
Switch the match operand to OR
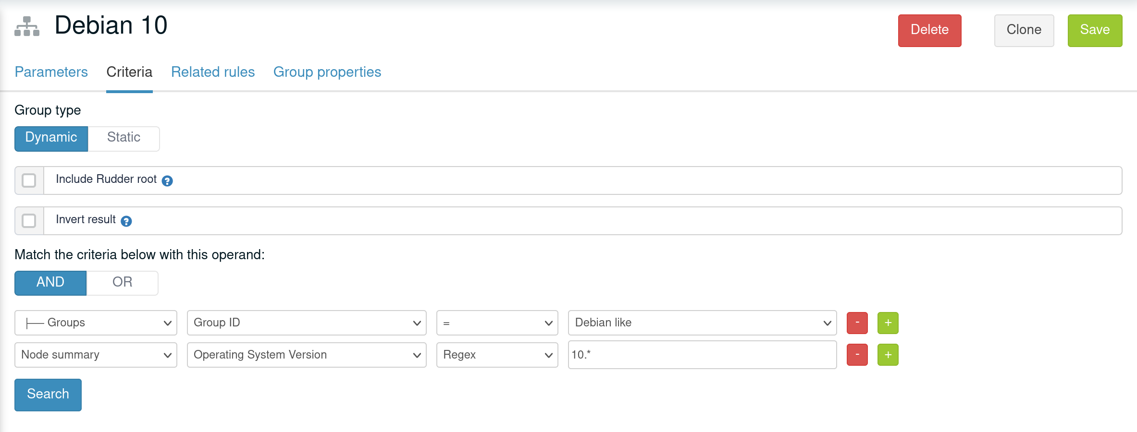click(x=122, y=283)
